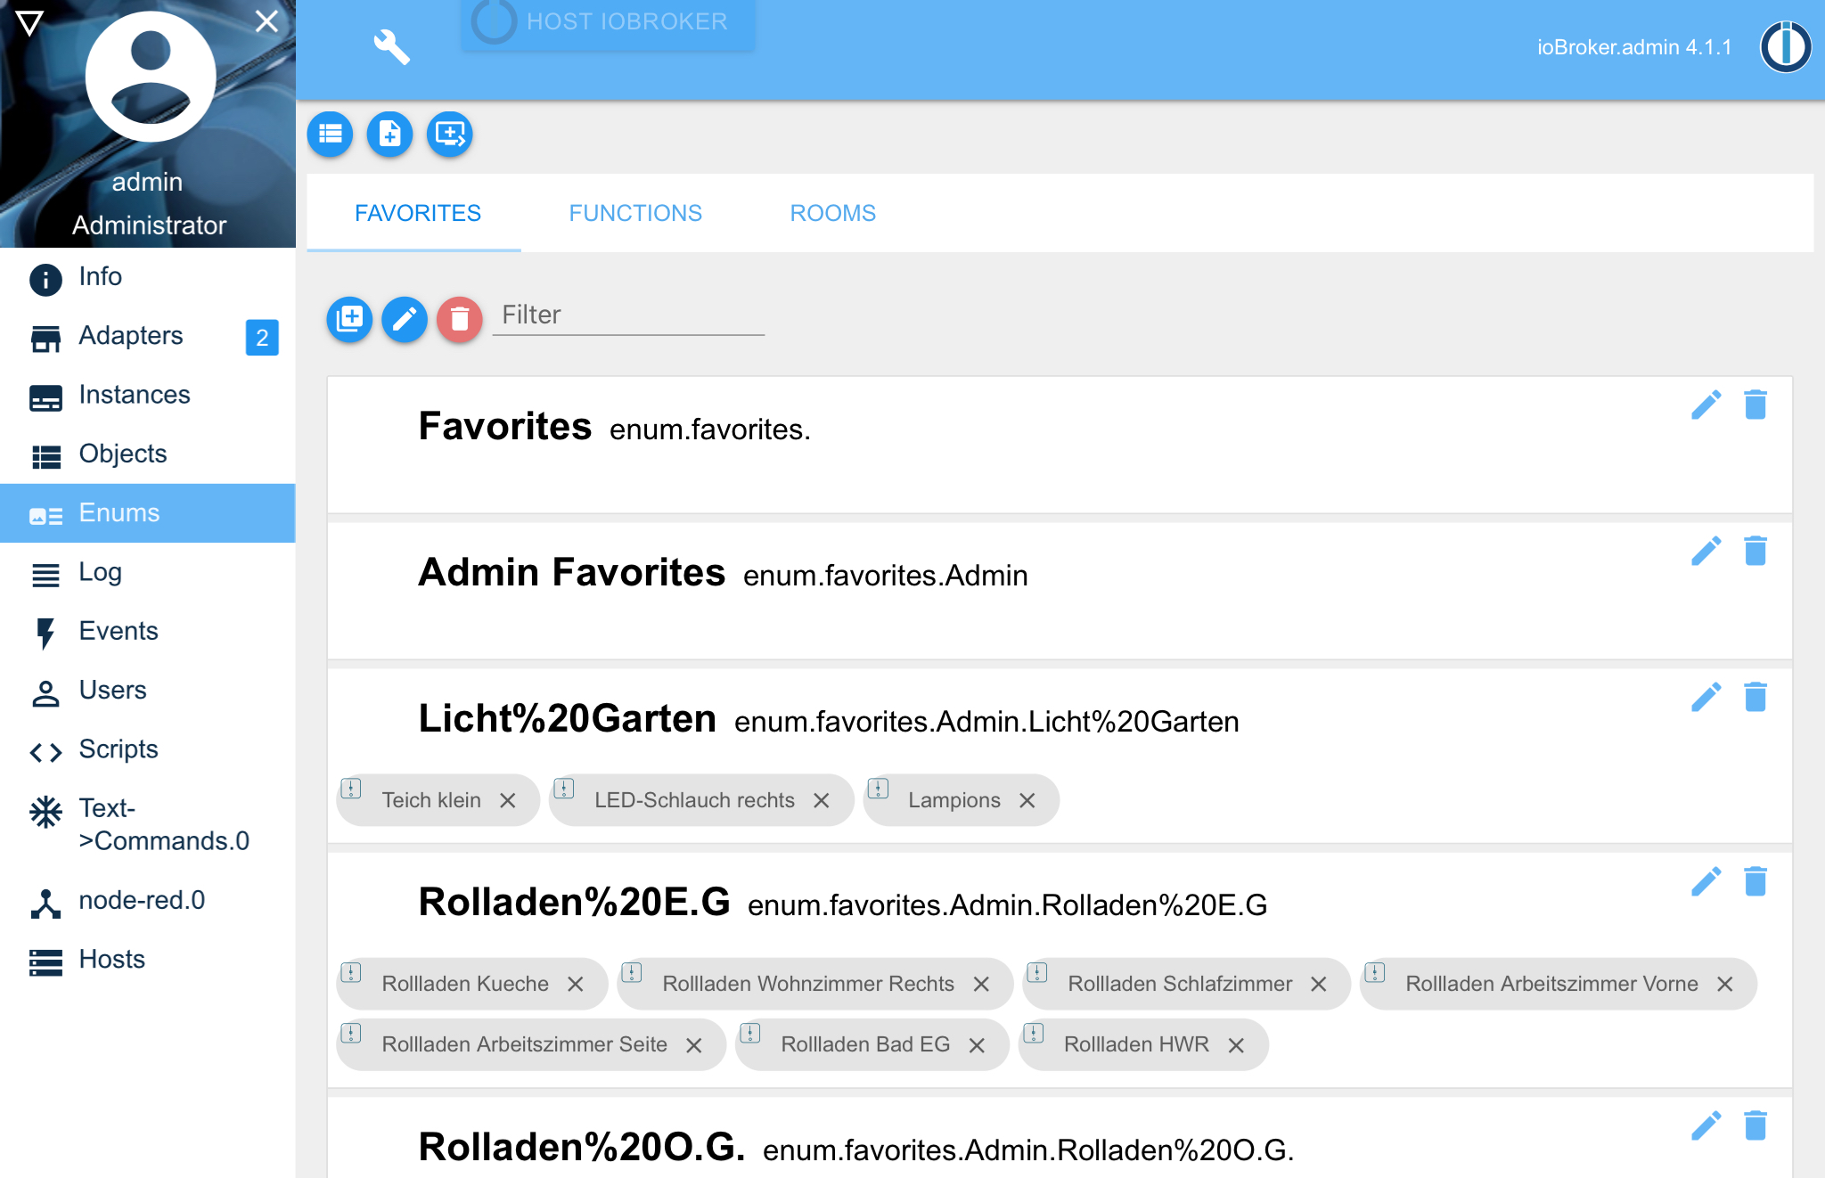Switch to the ROOMS tab
The image size is (1825, 1178).
tap(831, 213)
